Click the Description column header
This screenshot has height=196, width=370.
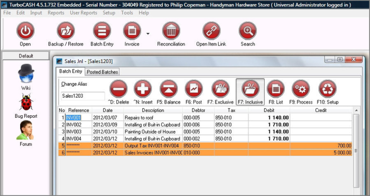tap(153, 110)
